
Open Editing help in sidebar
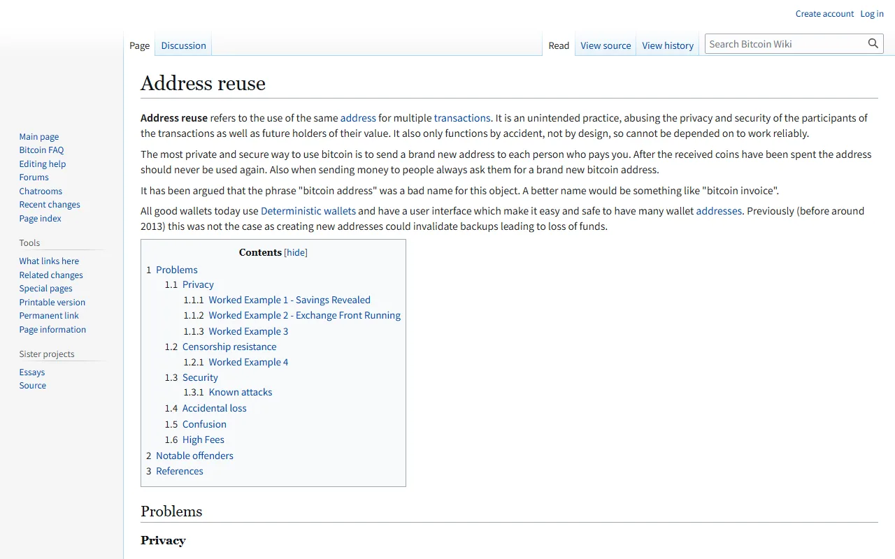[43, 164]
